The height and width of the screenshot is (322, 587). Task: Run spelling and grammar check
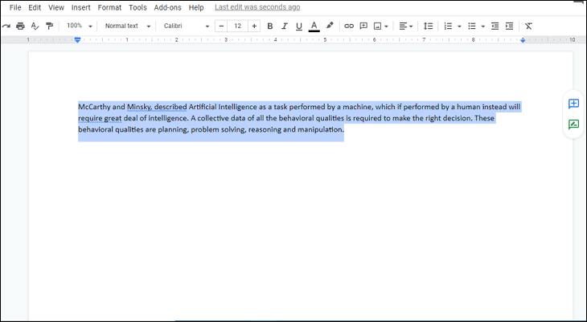35,26
